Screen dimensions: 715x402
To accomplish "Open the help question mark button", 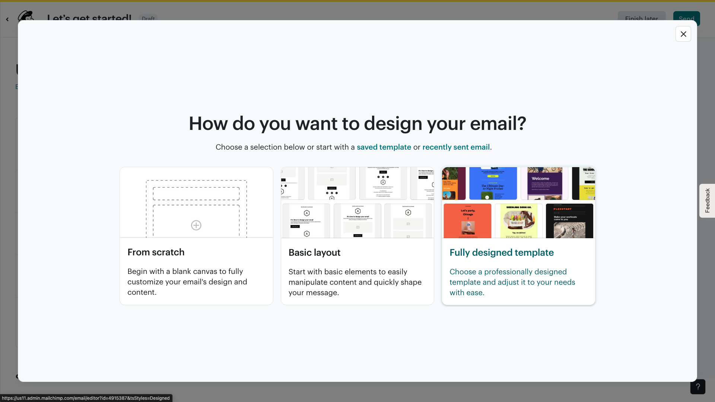I will [697, 387].
